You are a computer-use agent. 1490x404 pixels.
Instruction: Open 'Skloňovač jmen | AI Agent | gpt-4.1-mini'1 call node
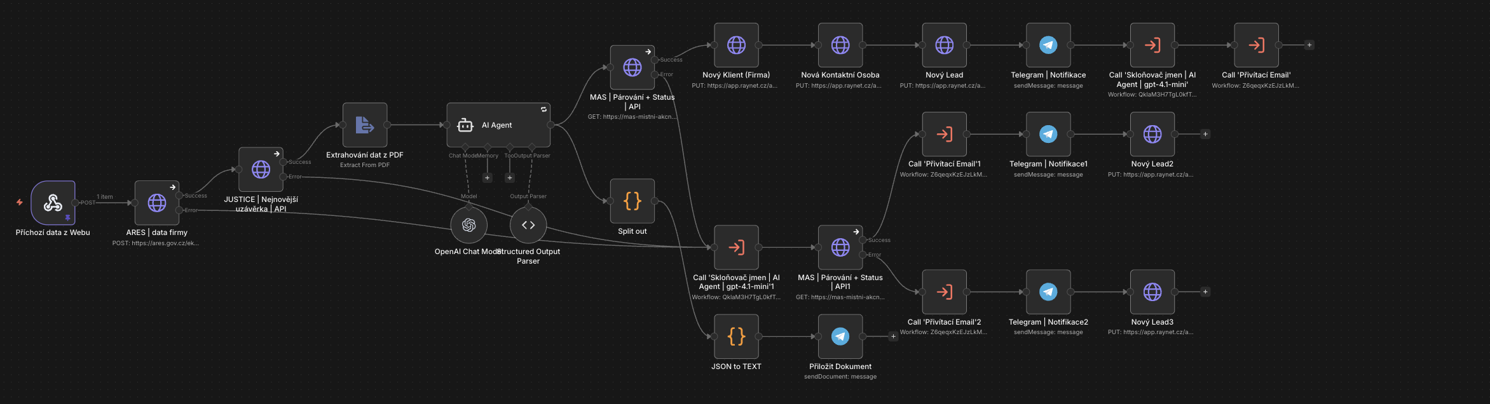pos(736,247)
